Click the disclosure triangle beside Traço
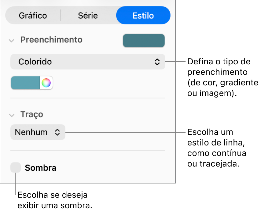 pos(12,115)
